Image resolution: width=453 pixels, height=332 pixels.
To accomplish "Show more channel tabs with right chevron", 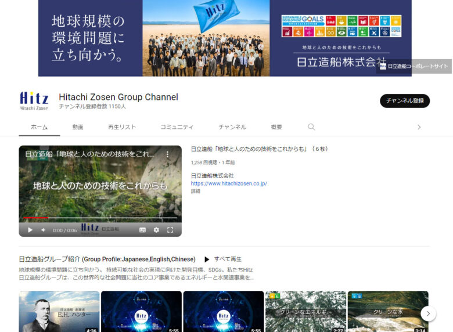I will (x=419, y=127).
